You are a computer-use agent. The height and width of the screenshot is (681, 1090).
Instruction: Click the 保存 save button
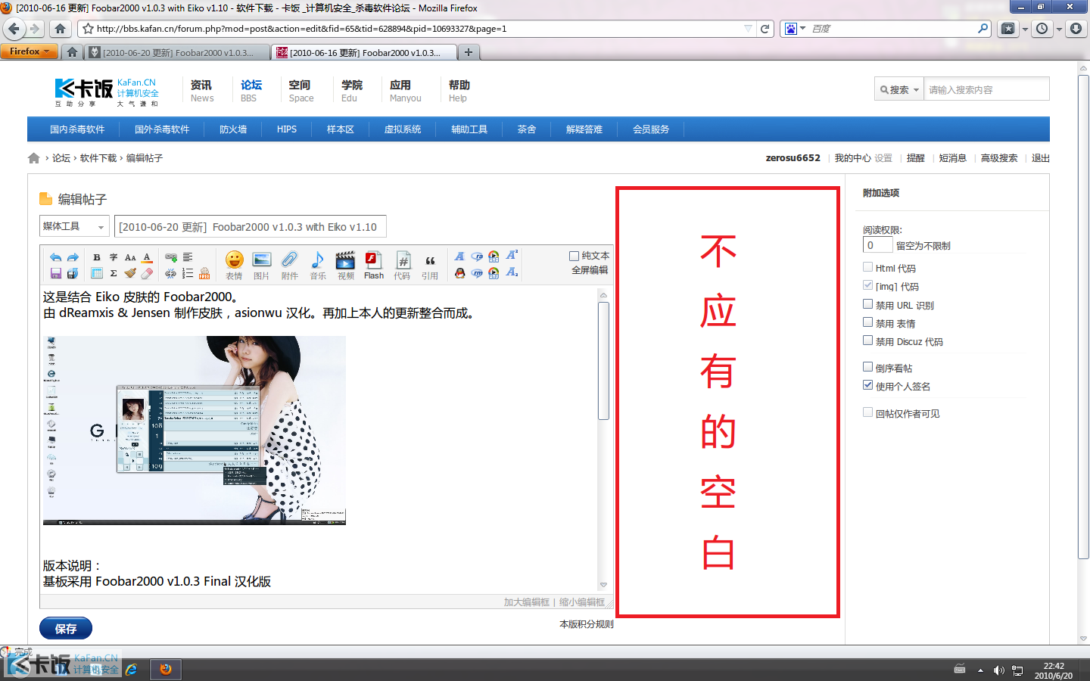click(x=66, y=628)
